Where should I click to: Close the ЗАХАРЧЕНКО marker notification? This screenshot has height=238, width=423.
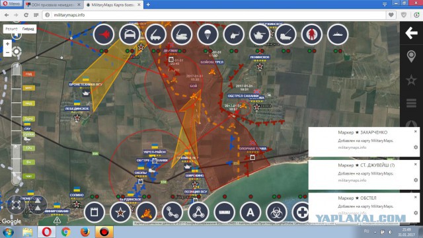pos(416,132)
